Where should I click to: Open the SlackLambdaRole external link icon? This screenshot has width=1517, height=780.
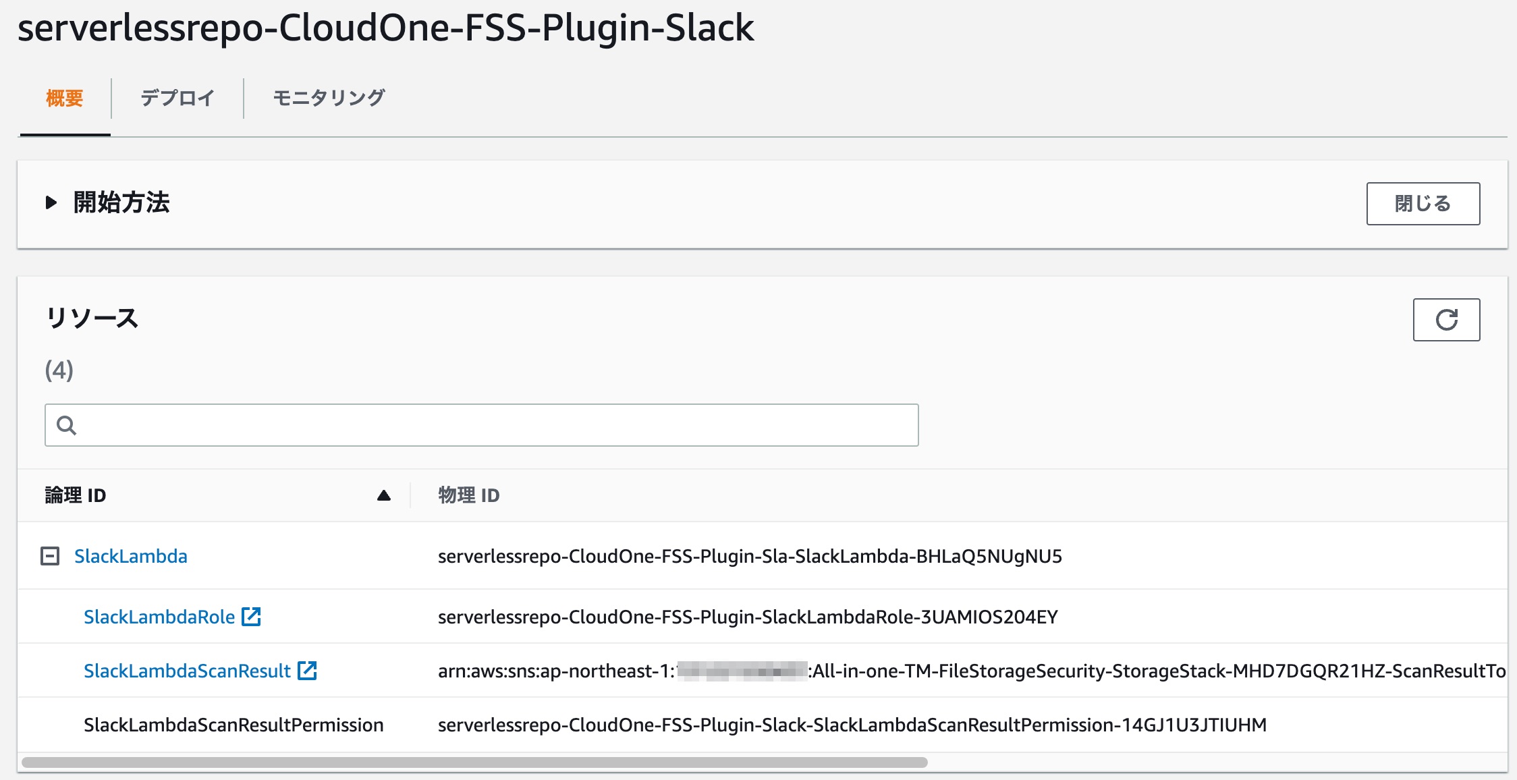click(x=251, y=617)
